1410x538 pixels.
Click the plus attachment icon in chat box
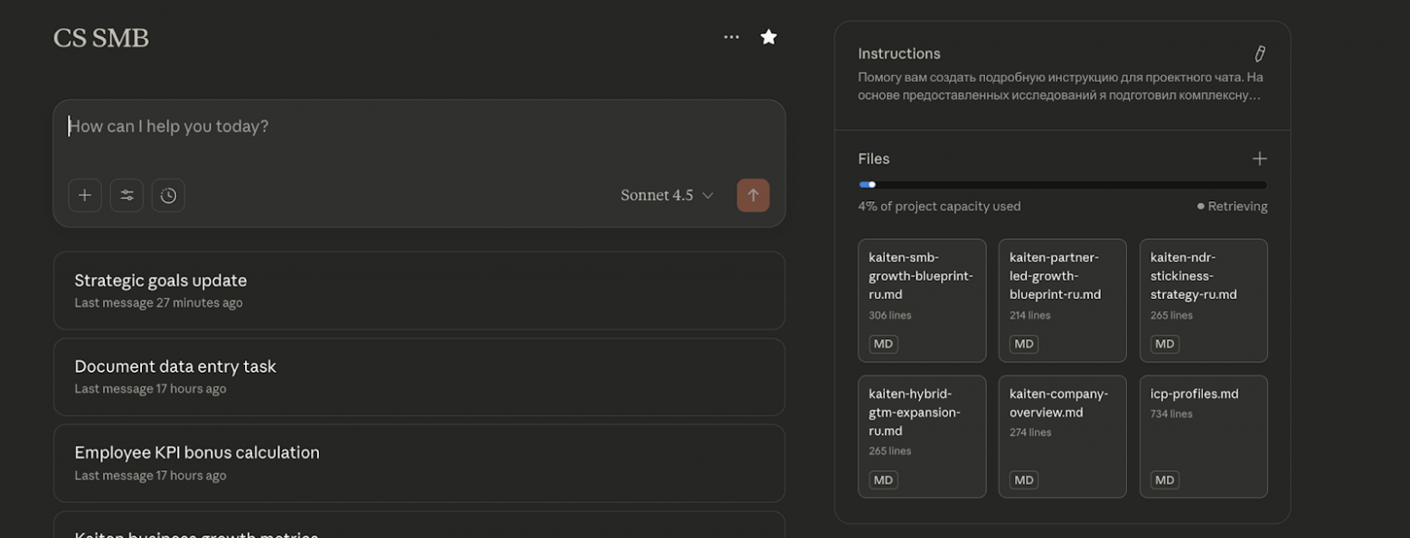pos(84,195)
